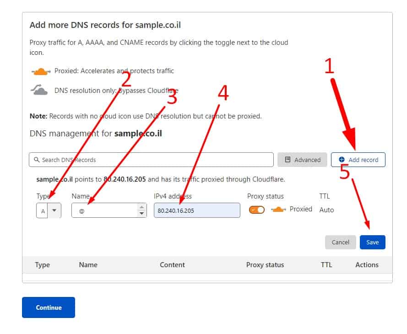
Task: Click the Type table column header
Action: 42,265
